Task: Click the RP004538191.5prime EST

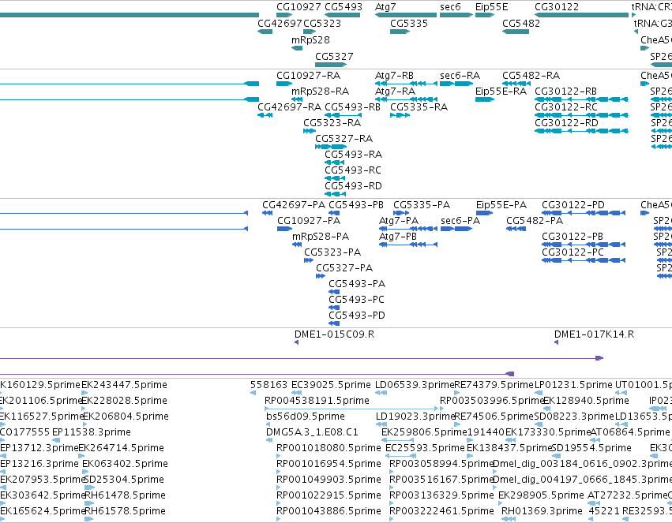Action: [x=351, y=409]
